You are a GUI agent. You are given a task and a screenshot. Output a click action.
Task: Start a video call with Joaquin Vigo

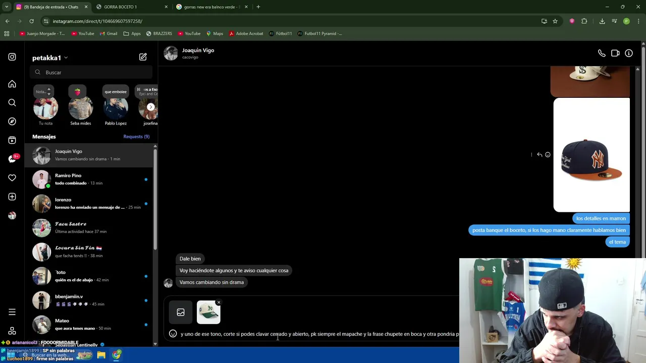pyautogui.click(x=615, y=53)
